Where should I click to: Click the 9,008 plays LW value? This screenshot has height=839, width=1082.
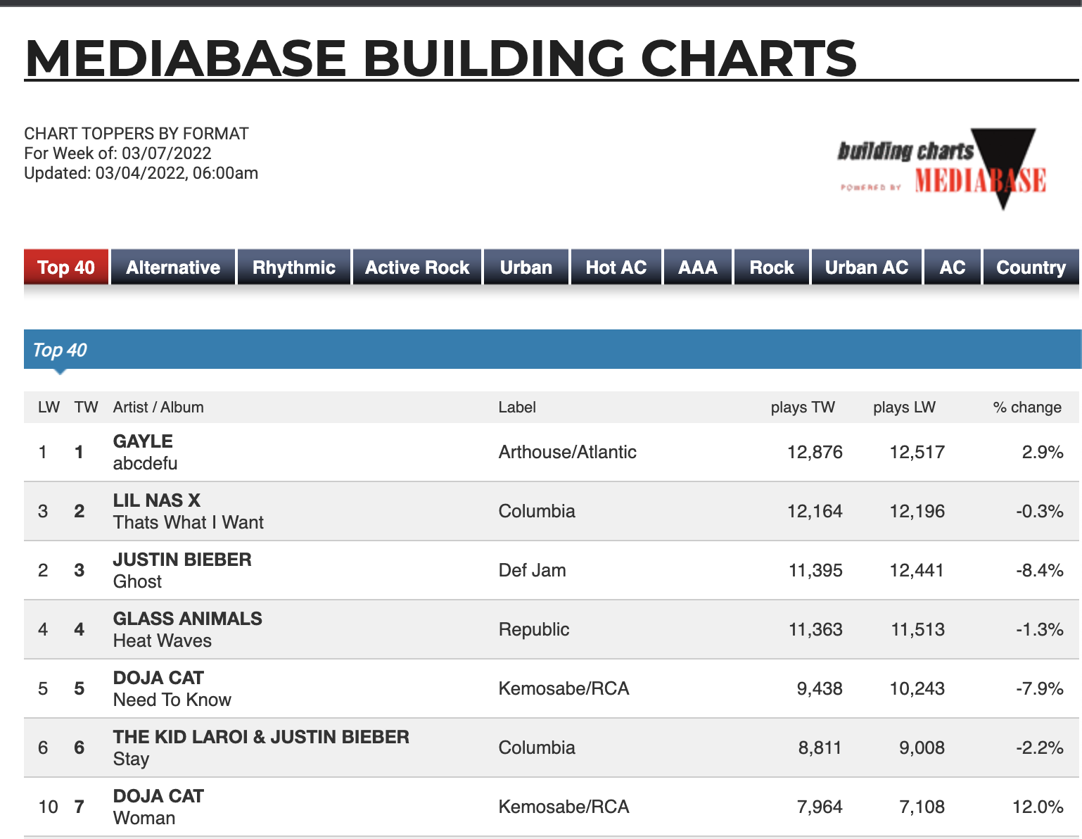pyautogui.click(x=922, y=747)
